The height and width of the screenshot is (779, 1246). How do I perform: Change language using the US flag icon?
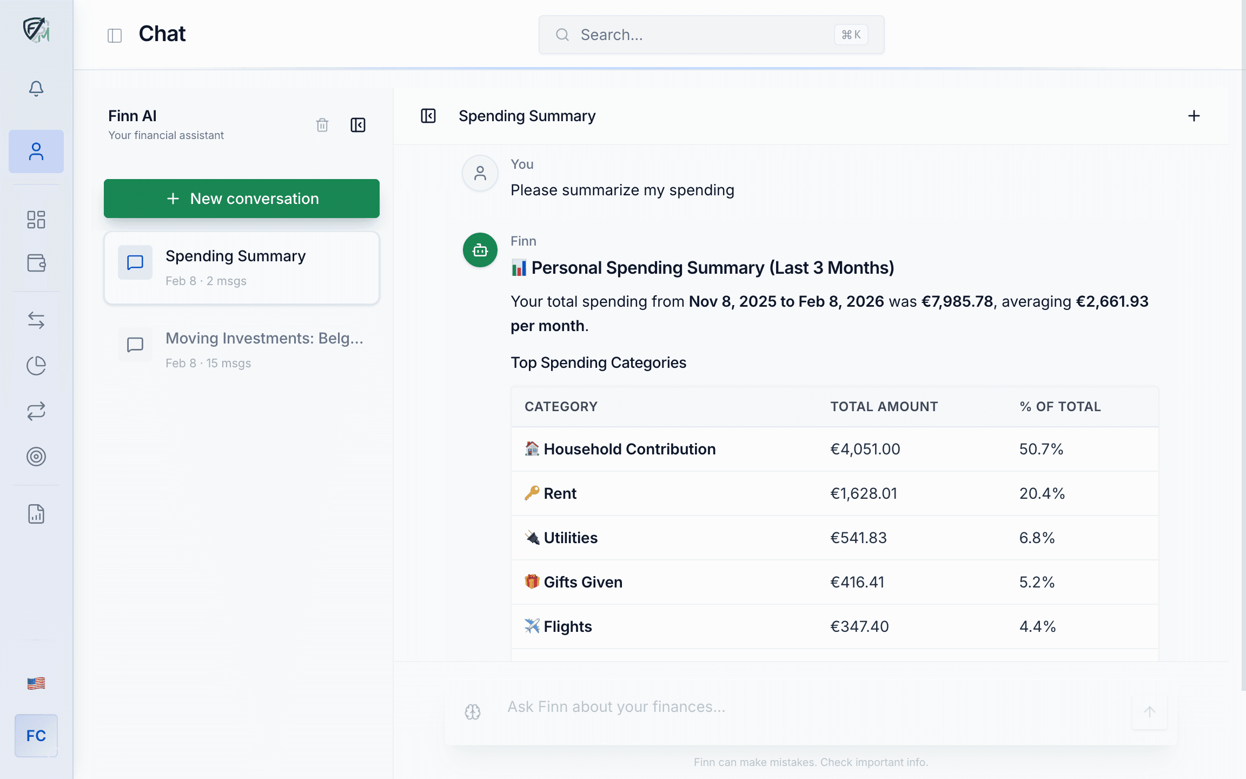36,683
